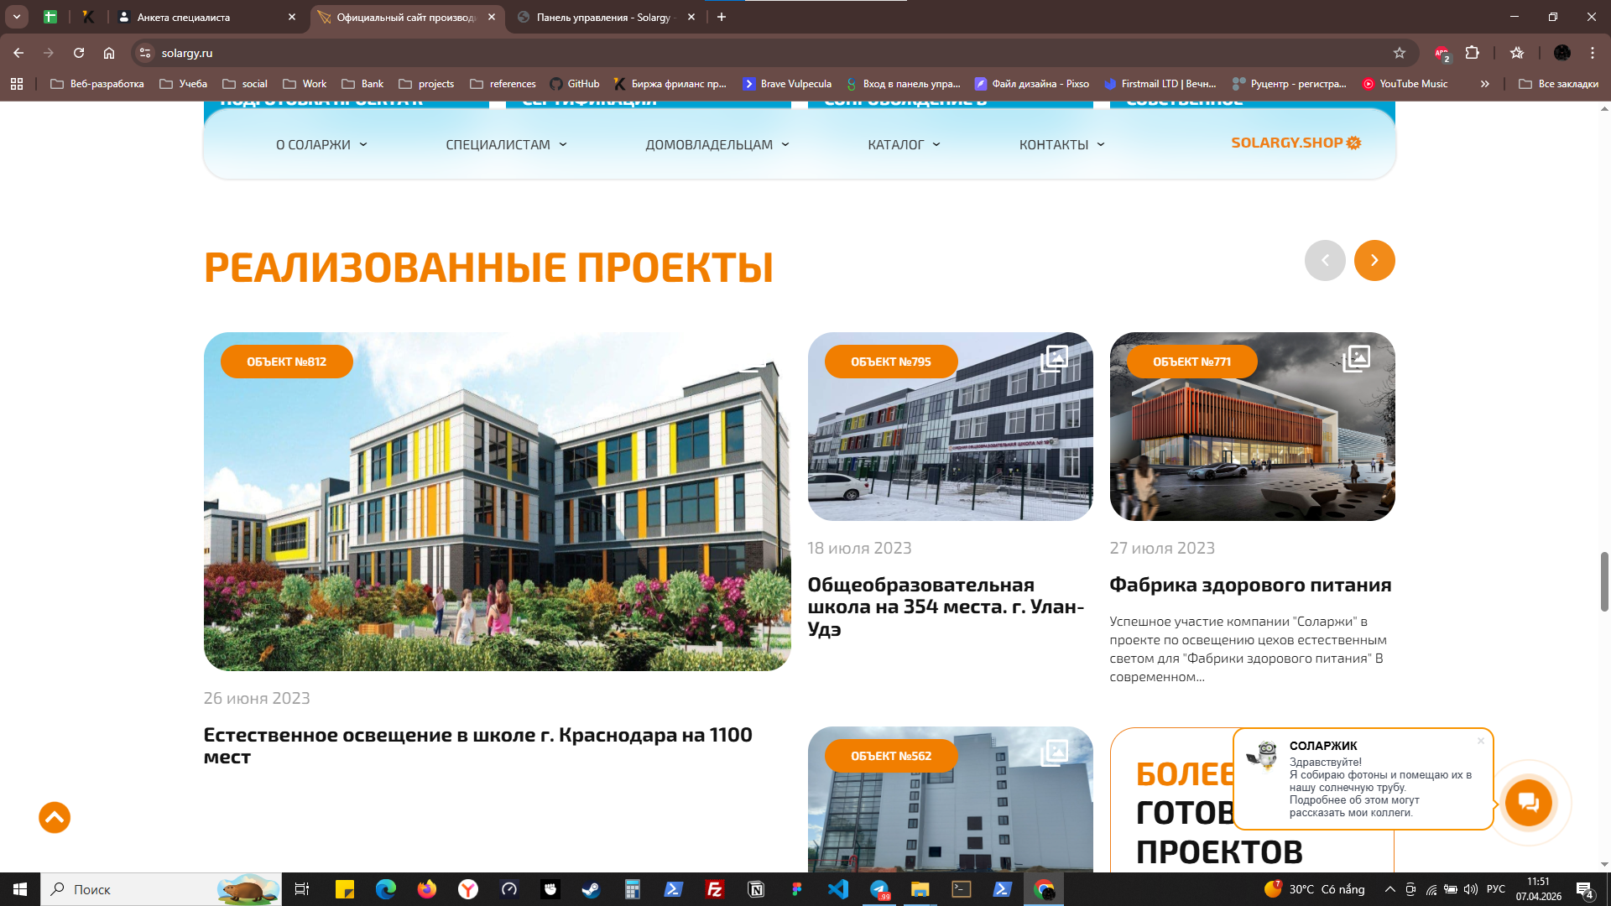
Task: Expand the КОНТАКТЫ menu
Action: point(1061,144)
